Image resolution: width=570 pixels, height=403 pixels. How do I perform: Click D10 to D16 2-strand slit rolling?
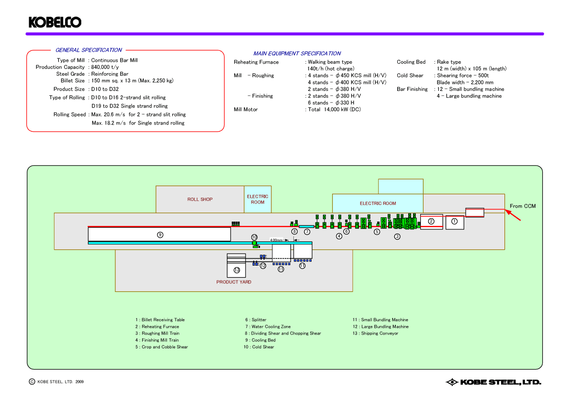[128, 98]
